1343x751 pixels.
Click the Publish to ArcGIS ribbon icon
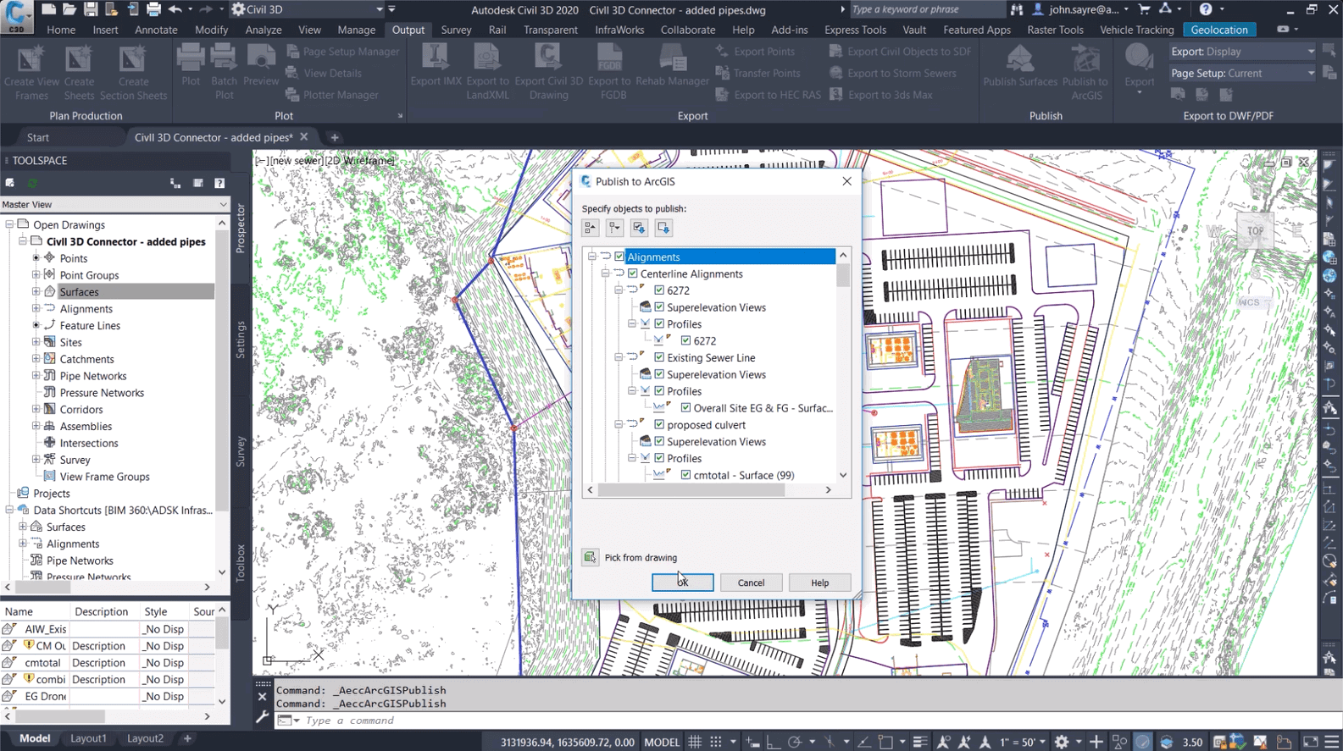click(1085, 59)
